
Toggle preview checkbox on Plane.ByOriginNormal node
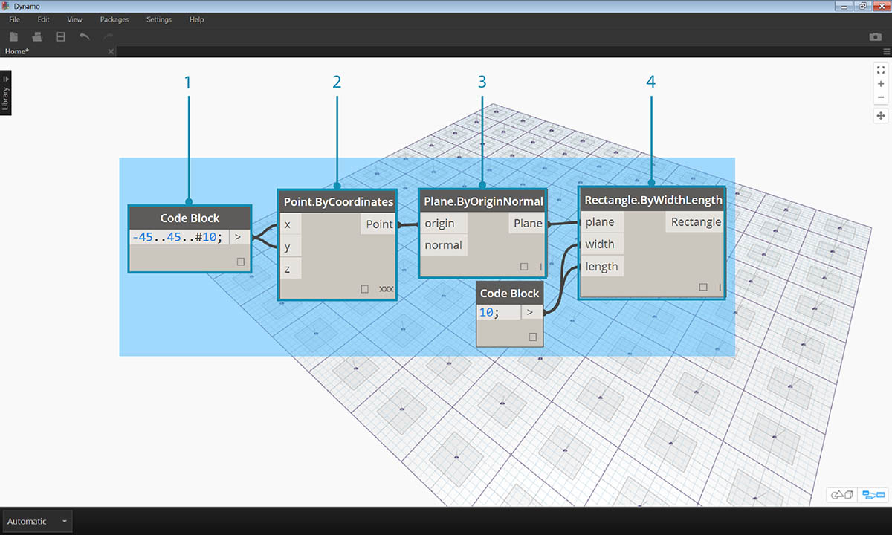tap(524, 266)
